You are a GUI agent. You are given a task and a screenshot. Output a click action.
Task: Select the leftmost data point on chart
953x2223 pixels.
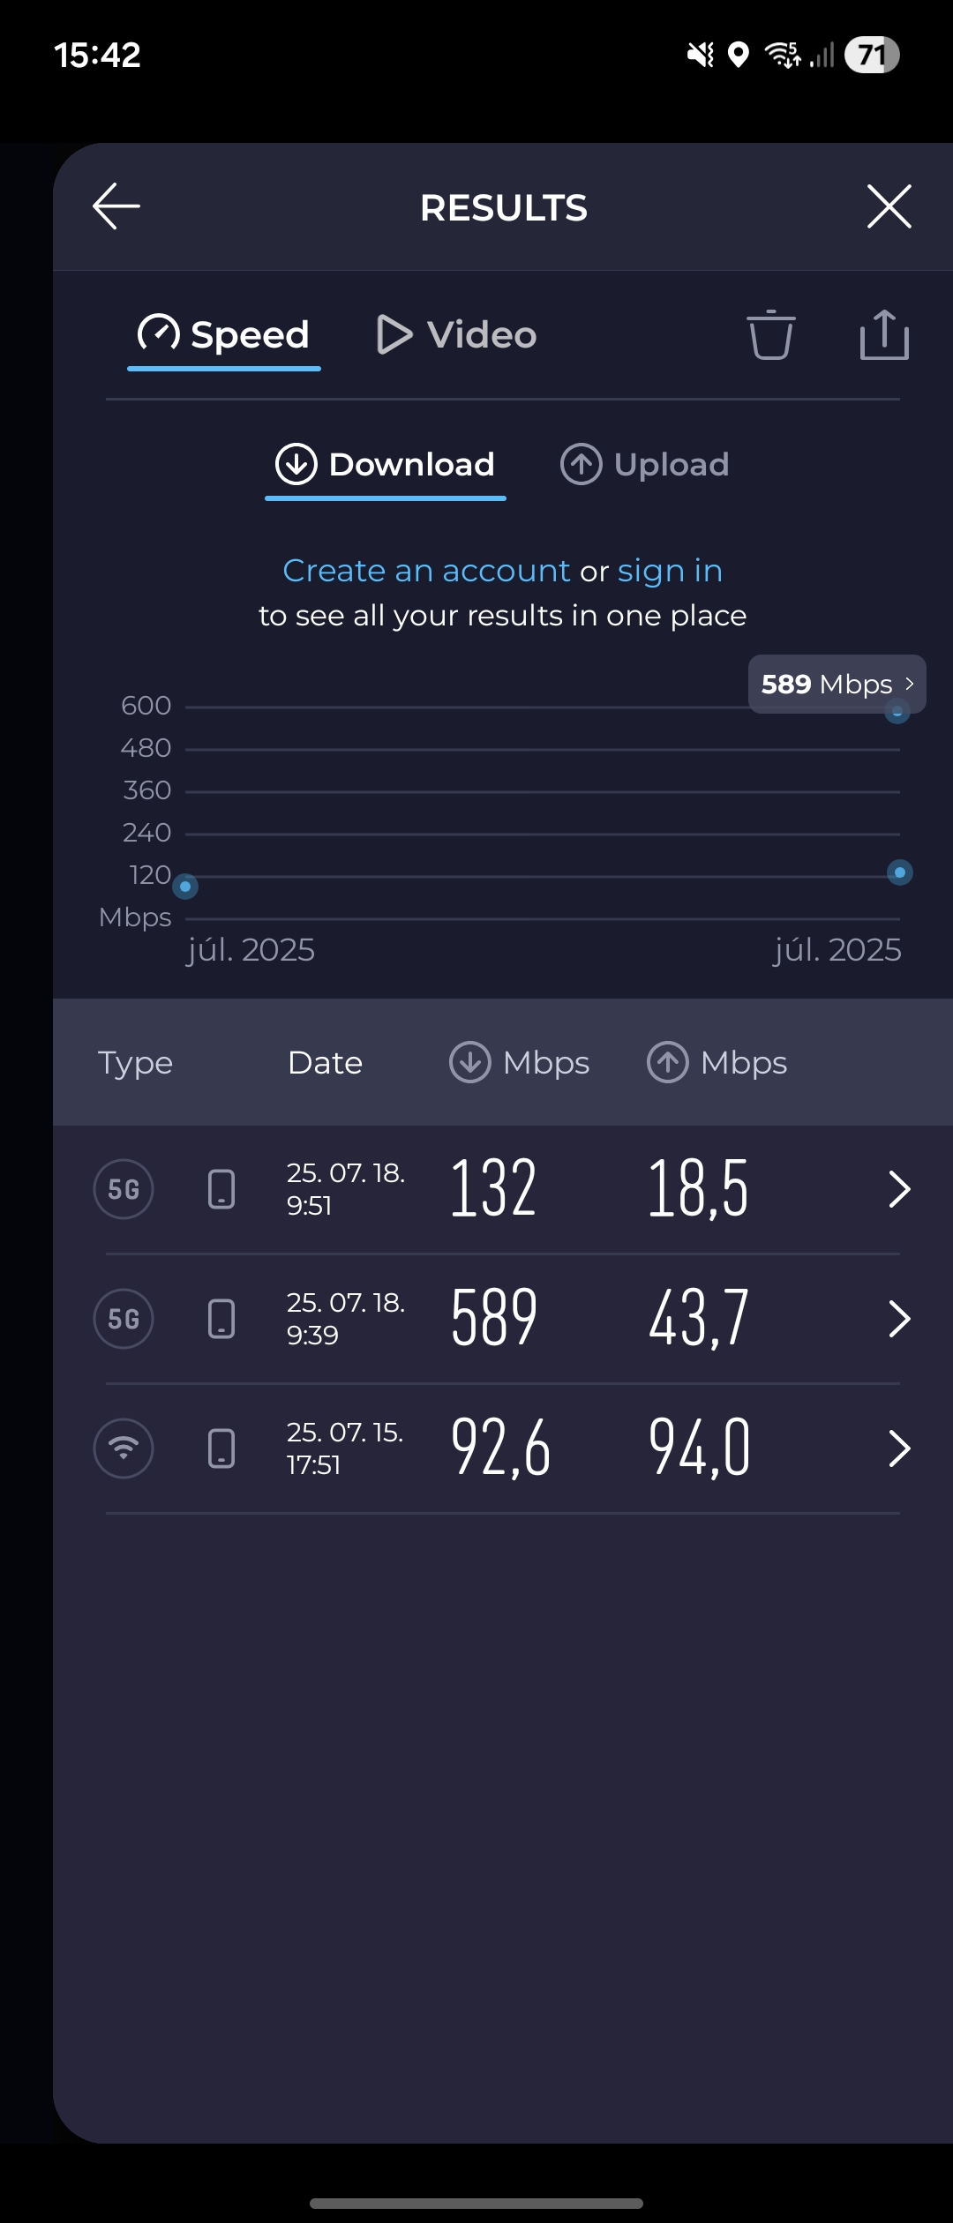point(185,887)
